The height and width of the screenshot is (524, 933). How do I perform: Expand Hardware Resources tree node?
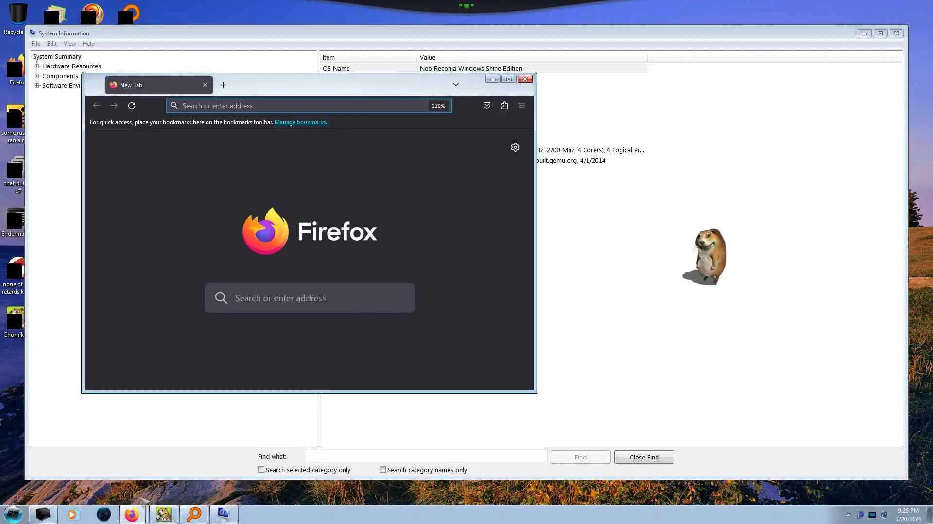coord(37,66)
